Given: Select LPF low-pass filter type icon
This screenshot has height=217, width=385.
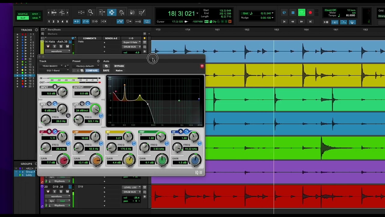Looking at the screenshot, I should [x=88, y=104].
